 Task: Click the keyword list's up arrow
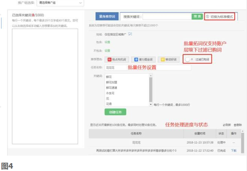pyautogui.click(x=151, y=76)
